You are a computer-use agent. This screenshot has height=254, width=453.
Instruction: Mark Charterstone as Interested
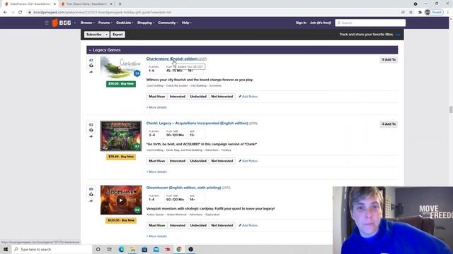tap(178, 97)
